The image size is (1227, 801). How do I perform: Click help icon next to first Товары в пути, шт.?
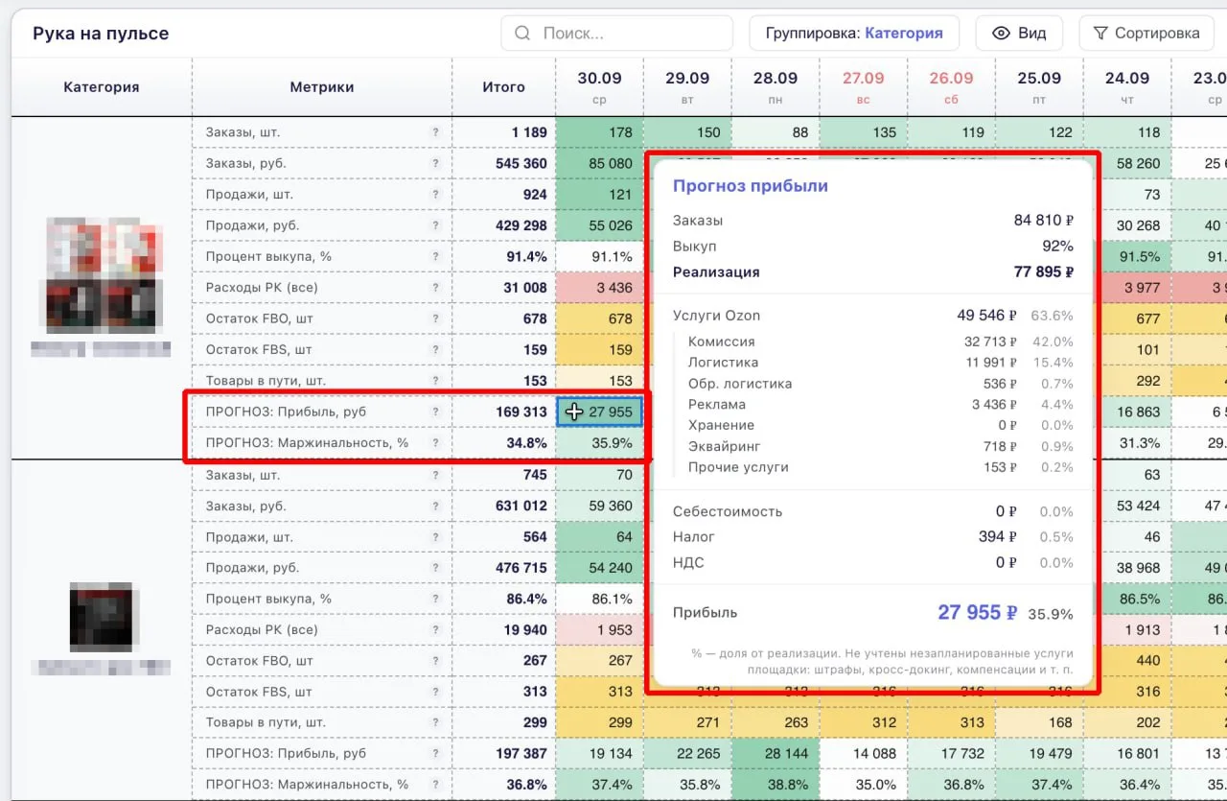pos(435,381)
